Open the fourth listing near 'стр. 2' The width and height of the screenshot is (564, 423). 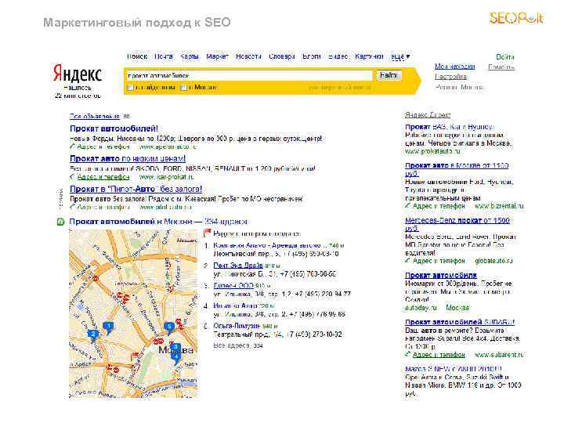(236, 305)
